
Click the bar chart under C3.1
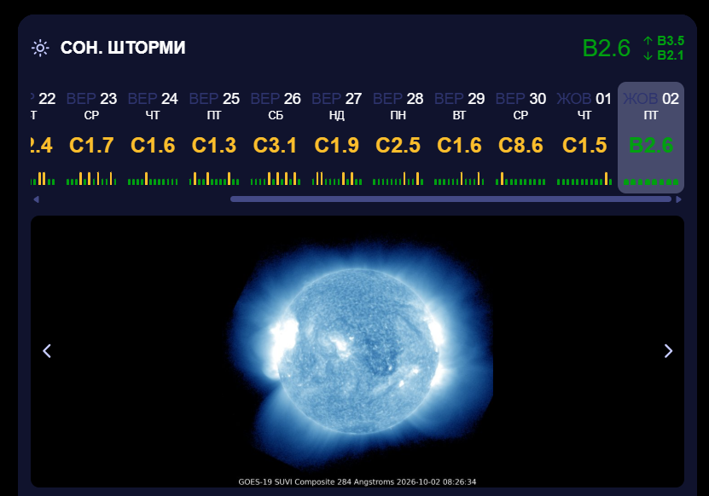coord(276,178)
